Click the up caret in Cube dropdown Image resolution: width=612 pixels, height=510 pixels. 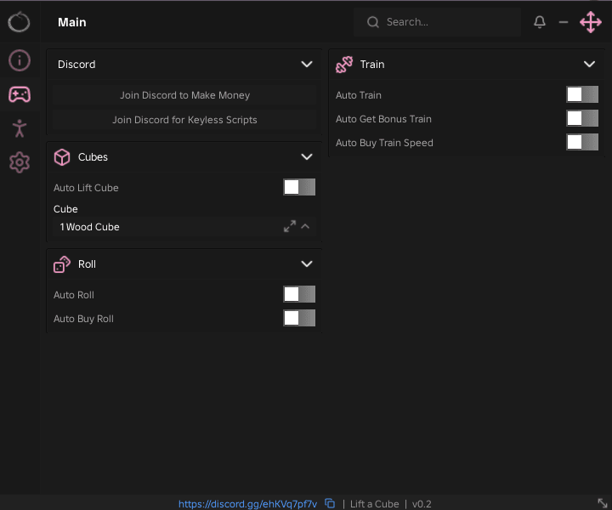[305, 226]
